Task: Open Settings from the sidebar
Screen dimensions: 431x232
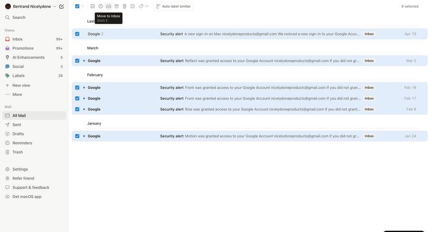Action: pyautogui.click(x=34, y=169)
